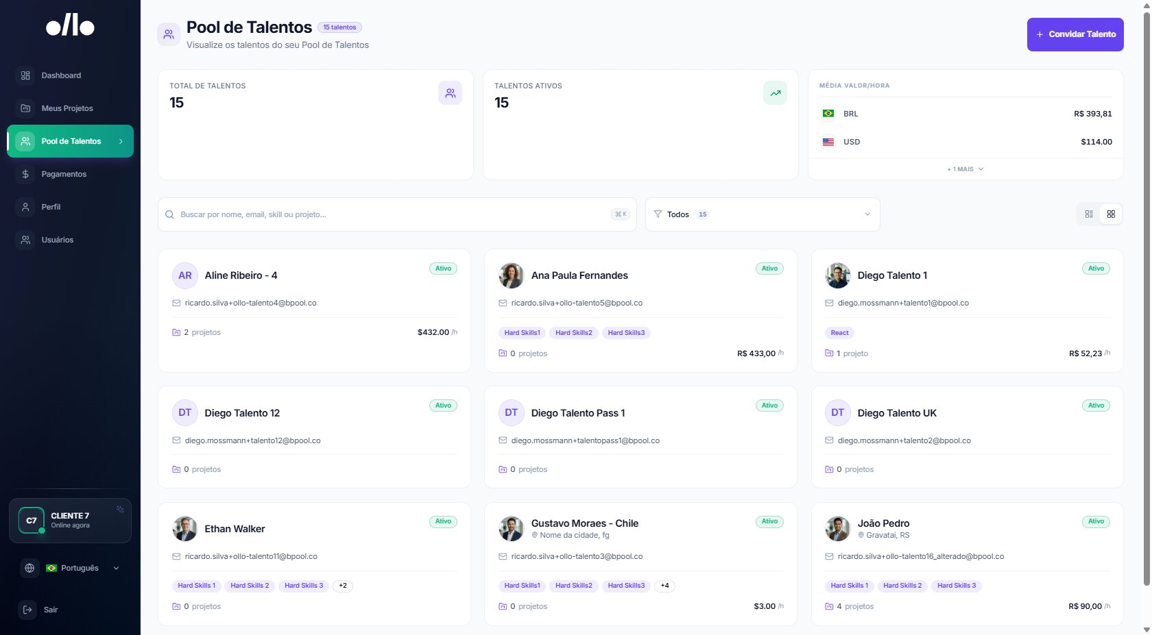Click the Talentos Ativos trend icon
The height and width of the screenshot is (635, 1152).
pyautogui.click(x=775, y=93)
